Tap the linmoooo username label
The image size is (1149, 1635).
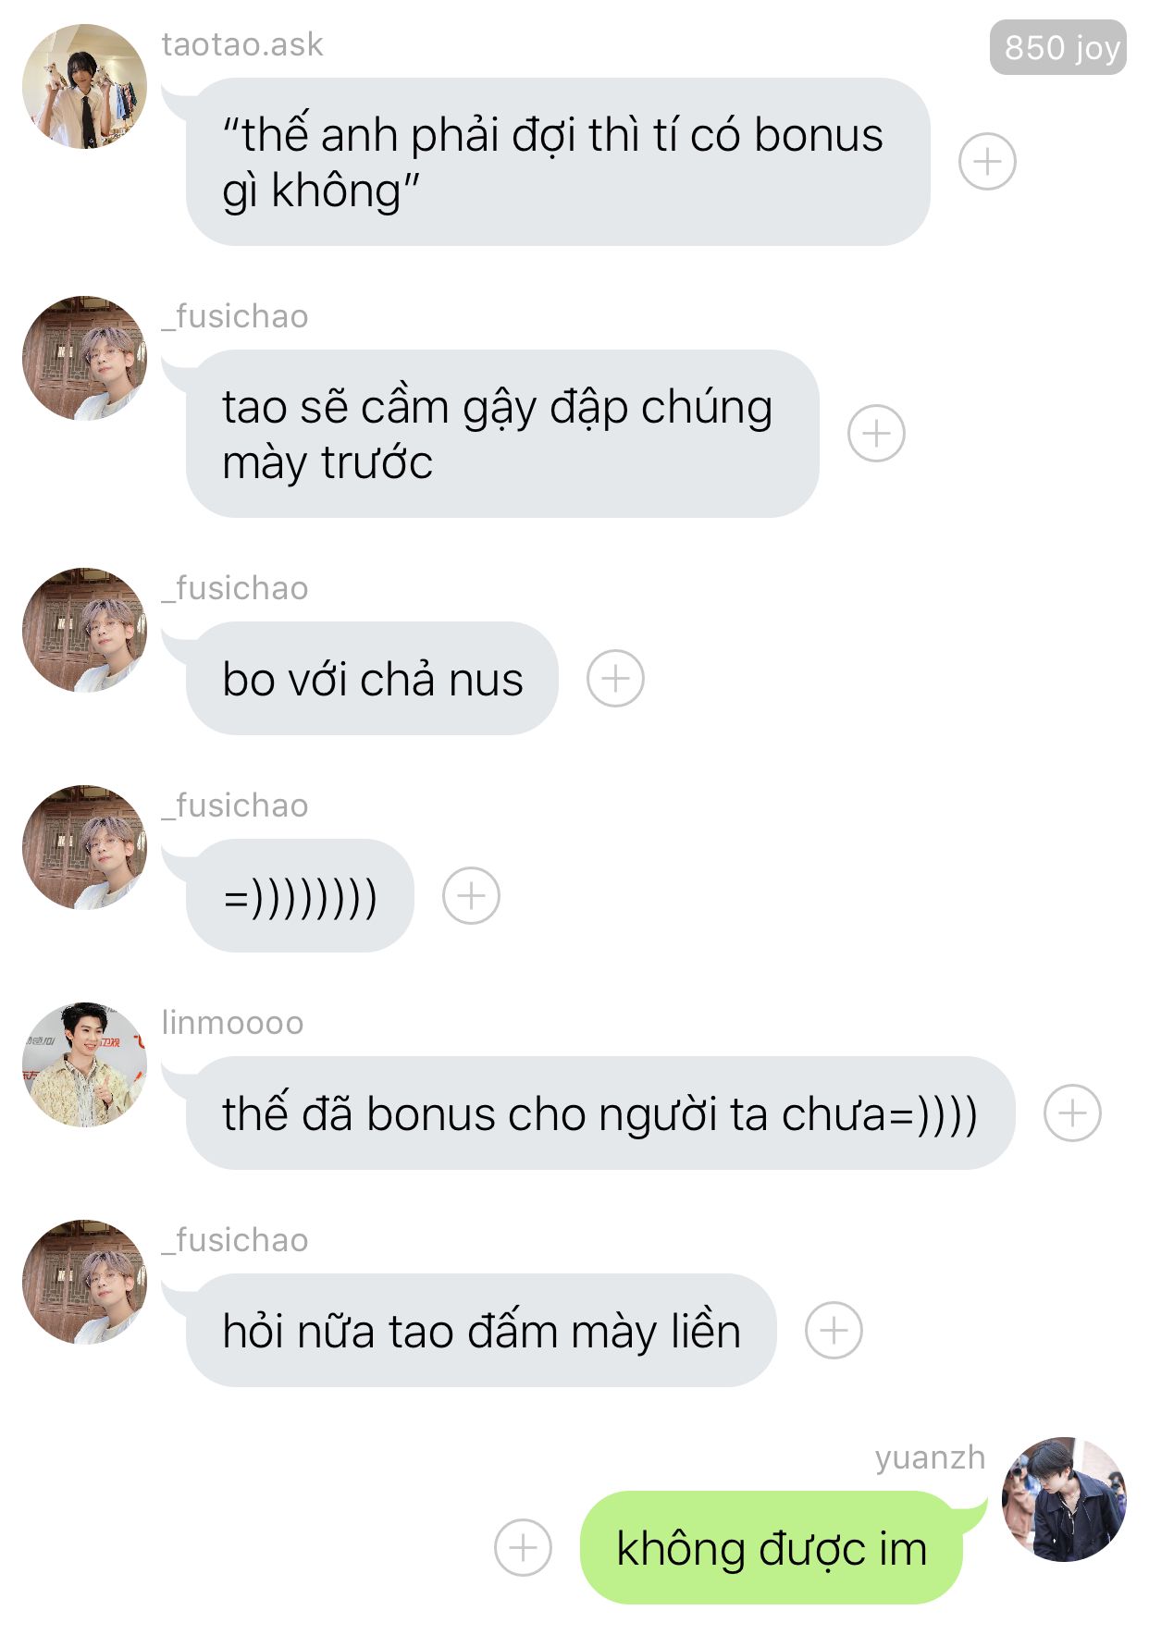(x=232, y=1023)
